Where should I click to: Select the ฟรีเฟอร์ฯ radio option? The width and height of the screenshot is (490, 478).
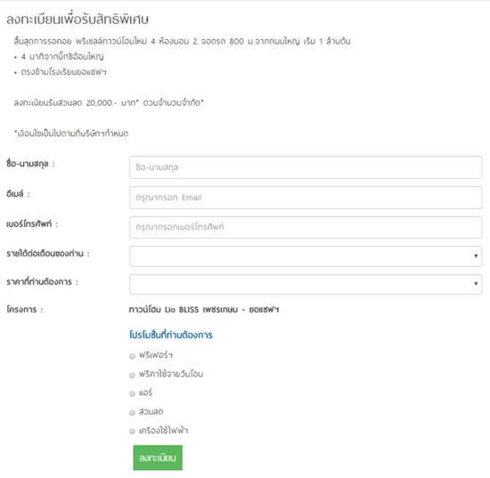tap(132, 356)
